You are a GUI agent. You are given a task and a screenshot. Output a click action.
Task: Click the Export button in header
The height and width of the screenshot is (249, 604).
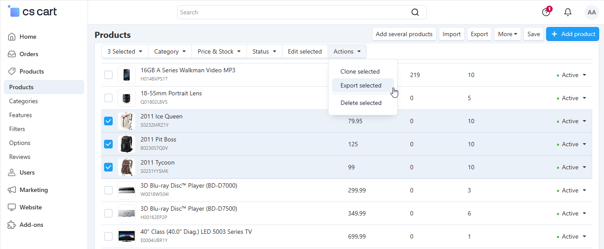pyautogui.click(x=480, y=34)
